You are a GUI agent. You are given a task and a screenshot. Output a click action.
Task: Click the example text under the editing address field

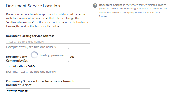point(31,47)
